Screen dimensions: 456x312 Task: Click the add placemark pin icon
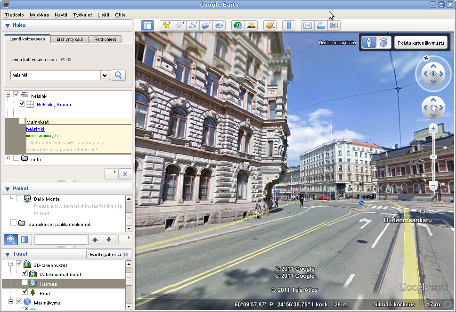tap(166, 26)
